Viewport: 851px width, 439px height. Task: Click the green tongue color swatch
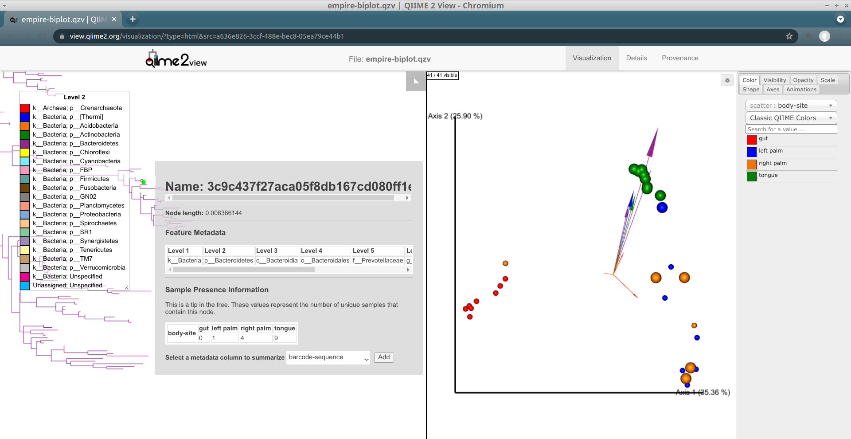tap(751, 176)
